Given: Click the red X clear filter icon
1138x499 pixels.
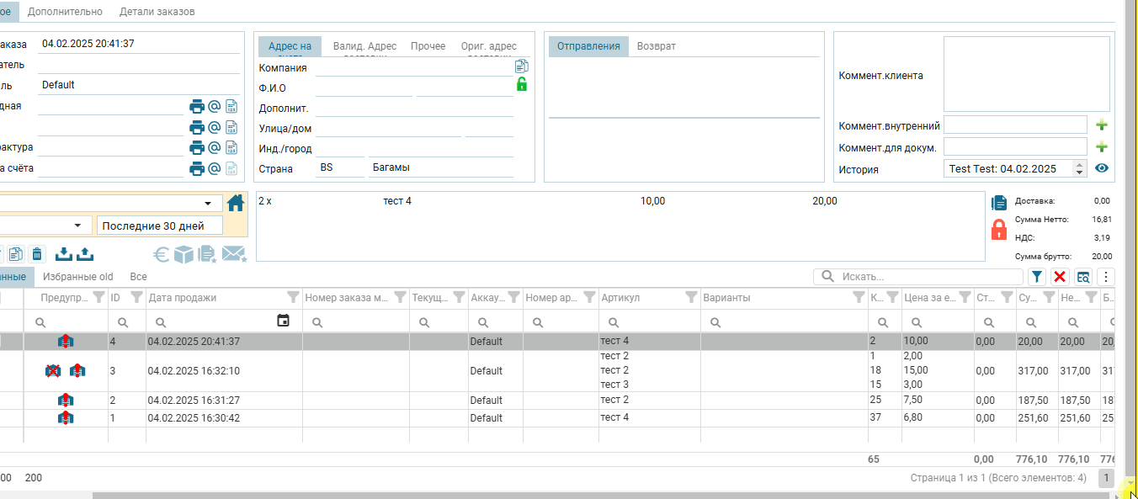Looking at the screenshot, I should click(1060, 277).
